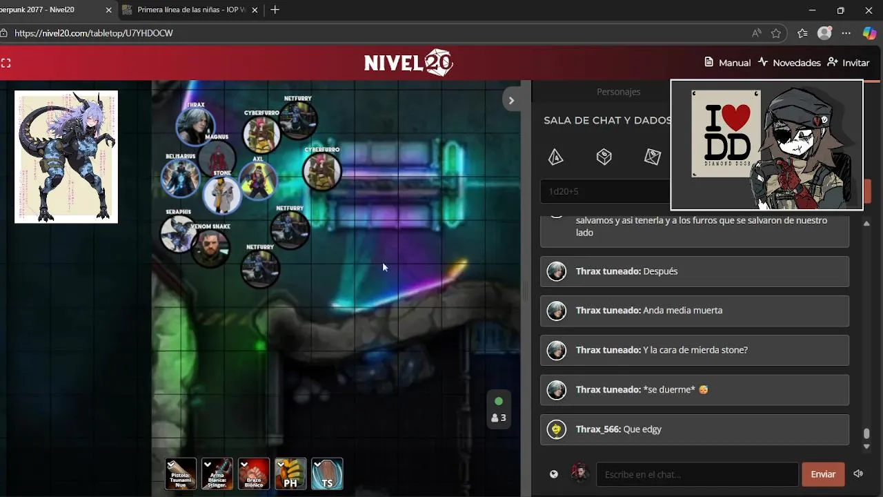
Task: Expand chevron on the TS slot
Action: [x=317, y=465]
